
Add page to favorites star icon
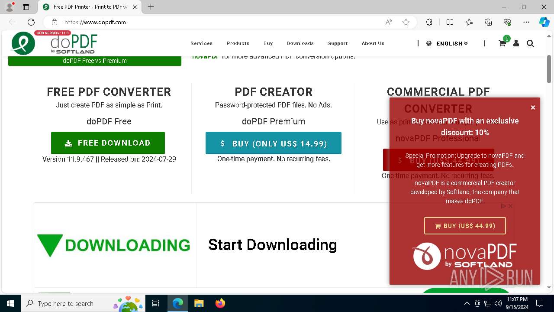[x=406, y=22]
